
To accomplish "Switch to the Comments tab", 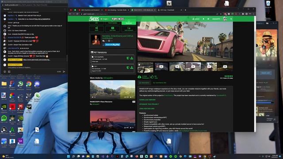I will [160, 83].
